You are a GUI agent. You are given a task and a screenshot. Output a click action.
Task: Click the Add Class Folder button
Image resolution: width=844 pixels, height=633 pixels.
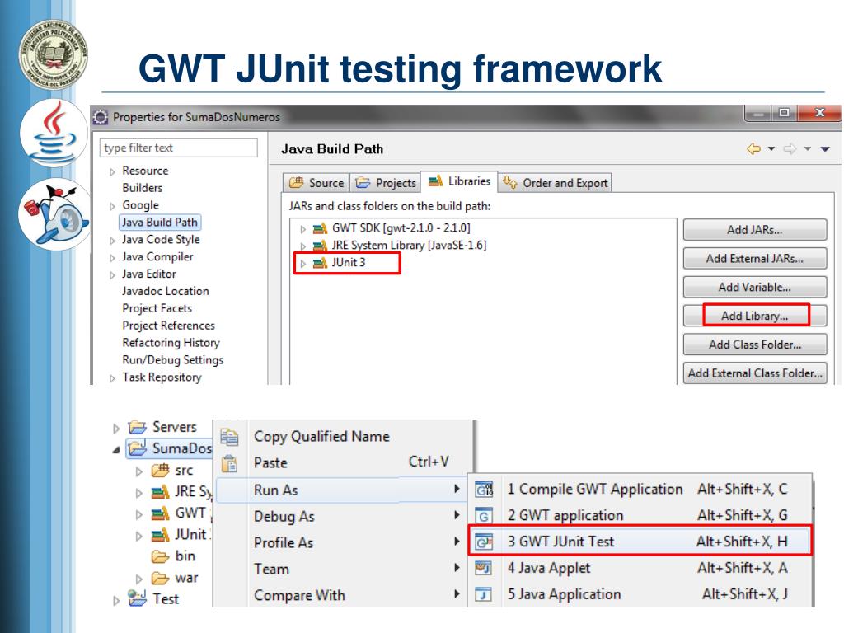pos(755,345)
